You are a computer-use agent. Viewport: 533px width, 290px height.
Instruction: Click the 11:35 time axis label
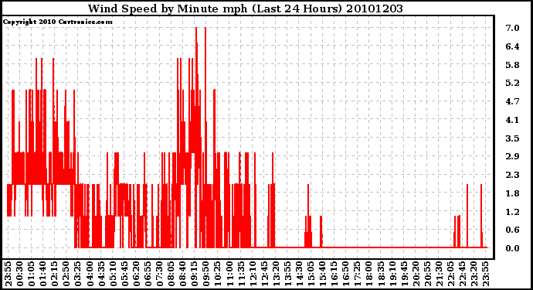click(241, 275)
